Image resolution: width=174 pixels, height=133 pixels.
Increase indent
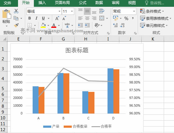[x=87, y=25]
